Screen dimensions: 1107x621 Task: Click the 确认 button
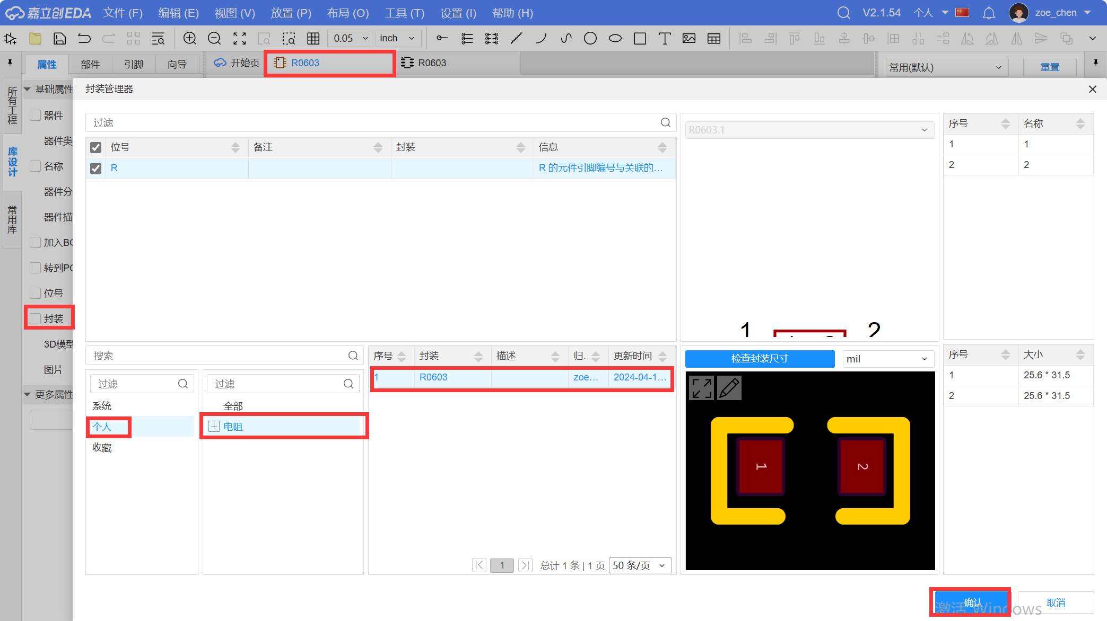tap(972, 602)
